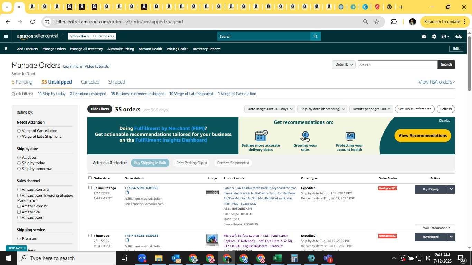Open the tab search dropdown arrow
This screenshot has height=265, width=472.
coord(7,7)
